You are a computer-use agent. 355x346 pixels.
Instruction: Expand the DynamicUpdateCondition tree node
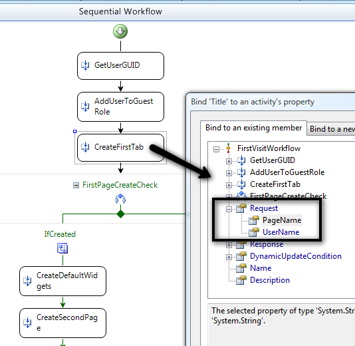pyautogui.click(x=229, y=257)
